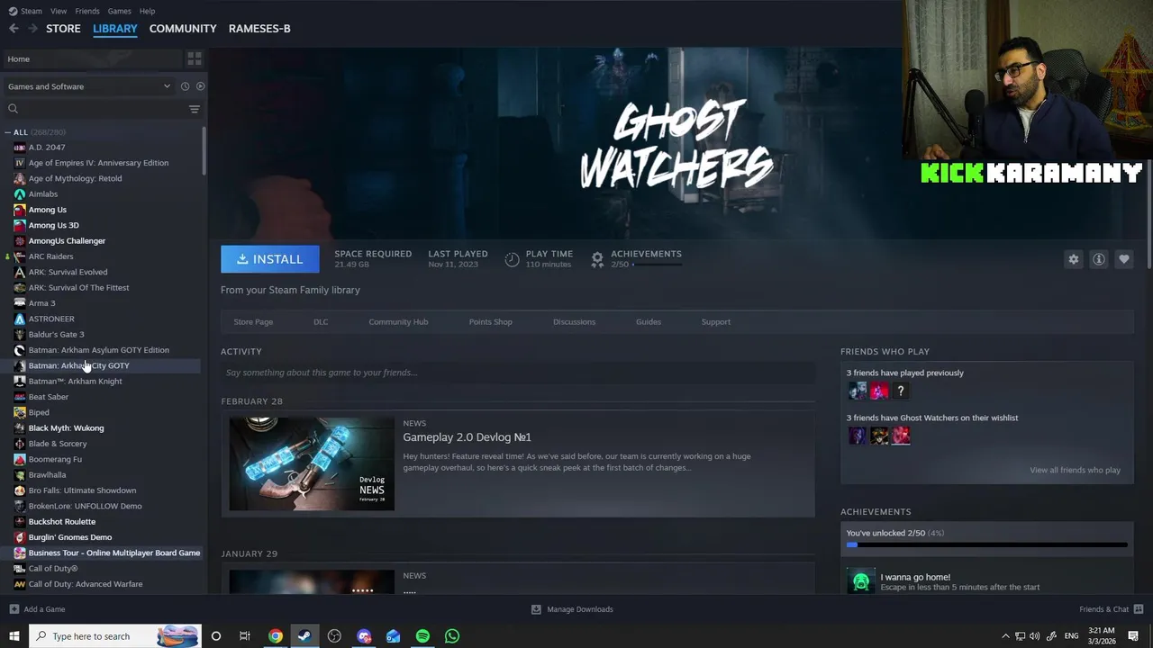
Task: Open the volume icon in system tray
Action: click(x=1034, y=636)
